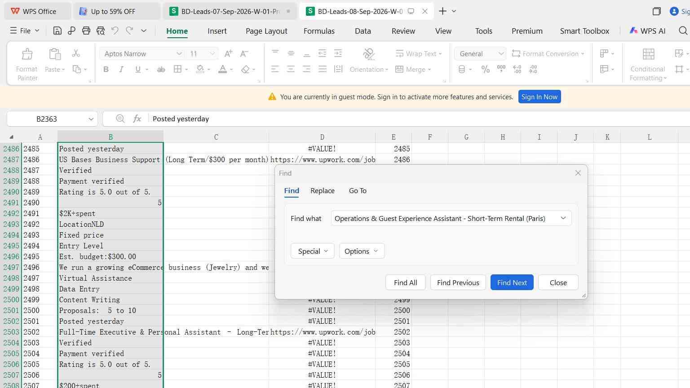Click the Find All button
The height and width of the screenshot is (388, 690).
pos(405,282)
